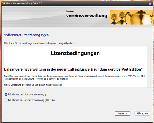Screen dimensions: 154x123
Task: Click the 'Linear Vereinsverwaltung 24.0.0.0' title text
Action: coord(24,4)
